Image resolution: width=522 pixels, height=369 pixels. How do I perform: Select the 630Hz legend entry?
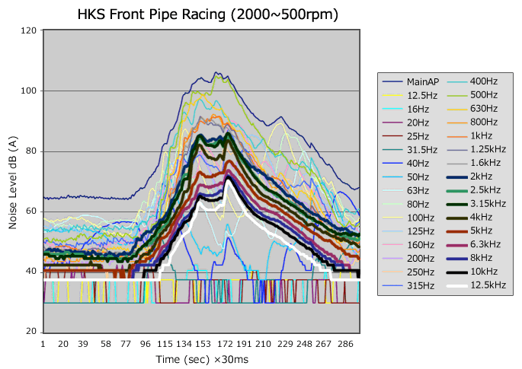tap(472, 108)
